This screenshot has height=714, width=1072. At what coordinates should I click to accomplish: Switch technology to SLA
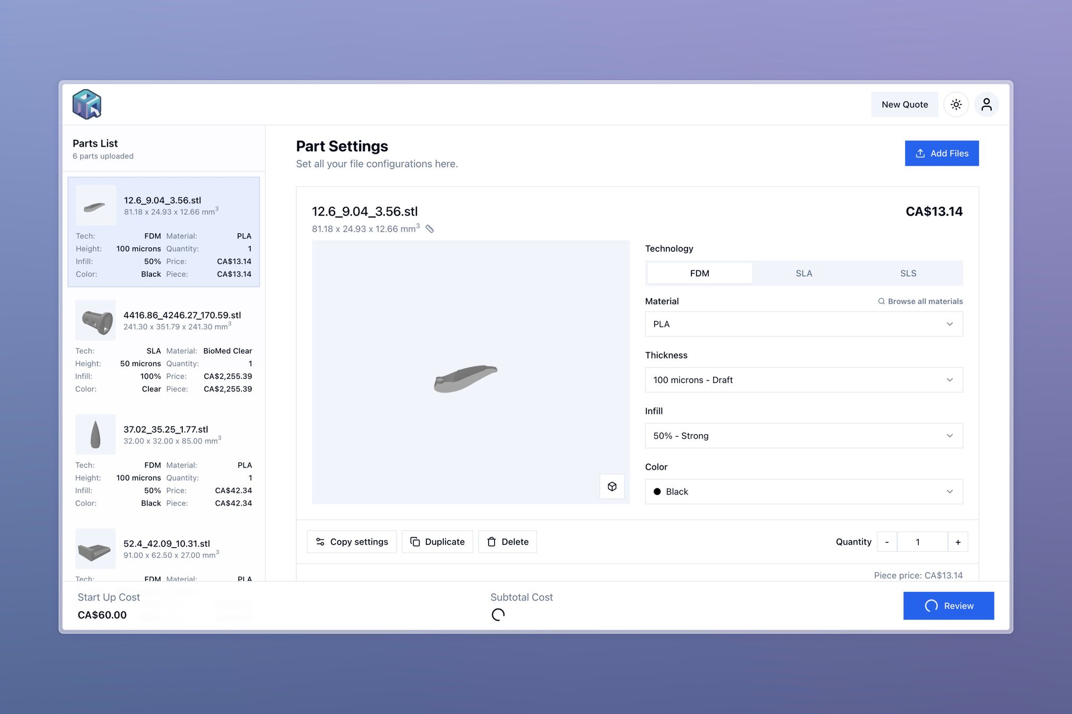pos(803,274)
